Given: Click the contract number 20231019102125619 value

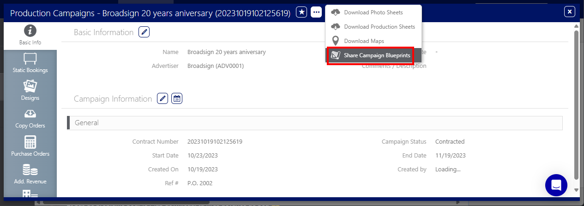Looking at the screenshot, I should [x=215, y=142].
